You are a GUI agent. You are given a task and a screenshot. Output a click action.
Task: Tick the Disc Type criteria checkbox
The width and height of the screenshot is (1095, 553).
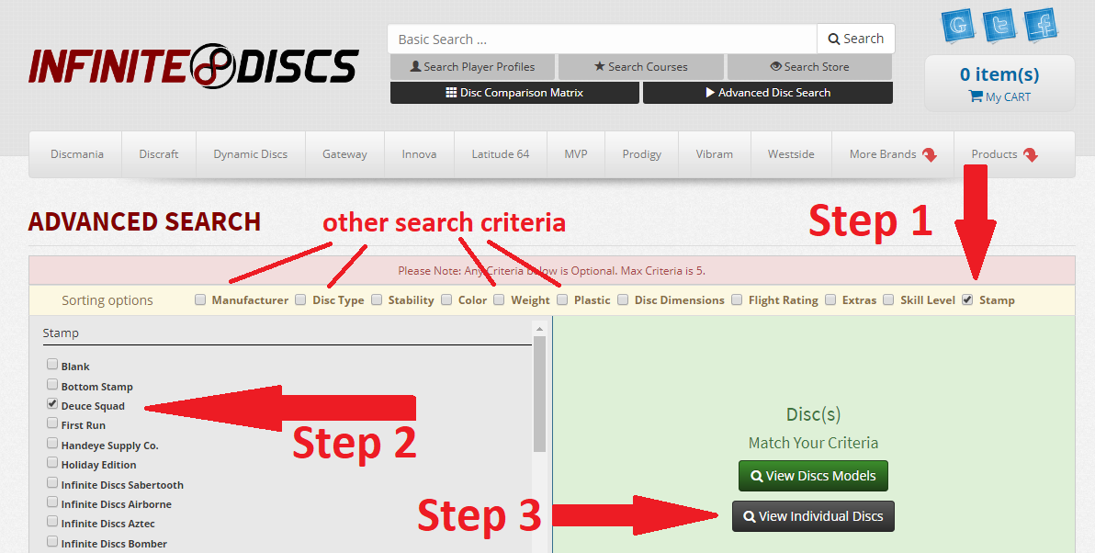(300, 299)
